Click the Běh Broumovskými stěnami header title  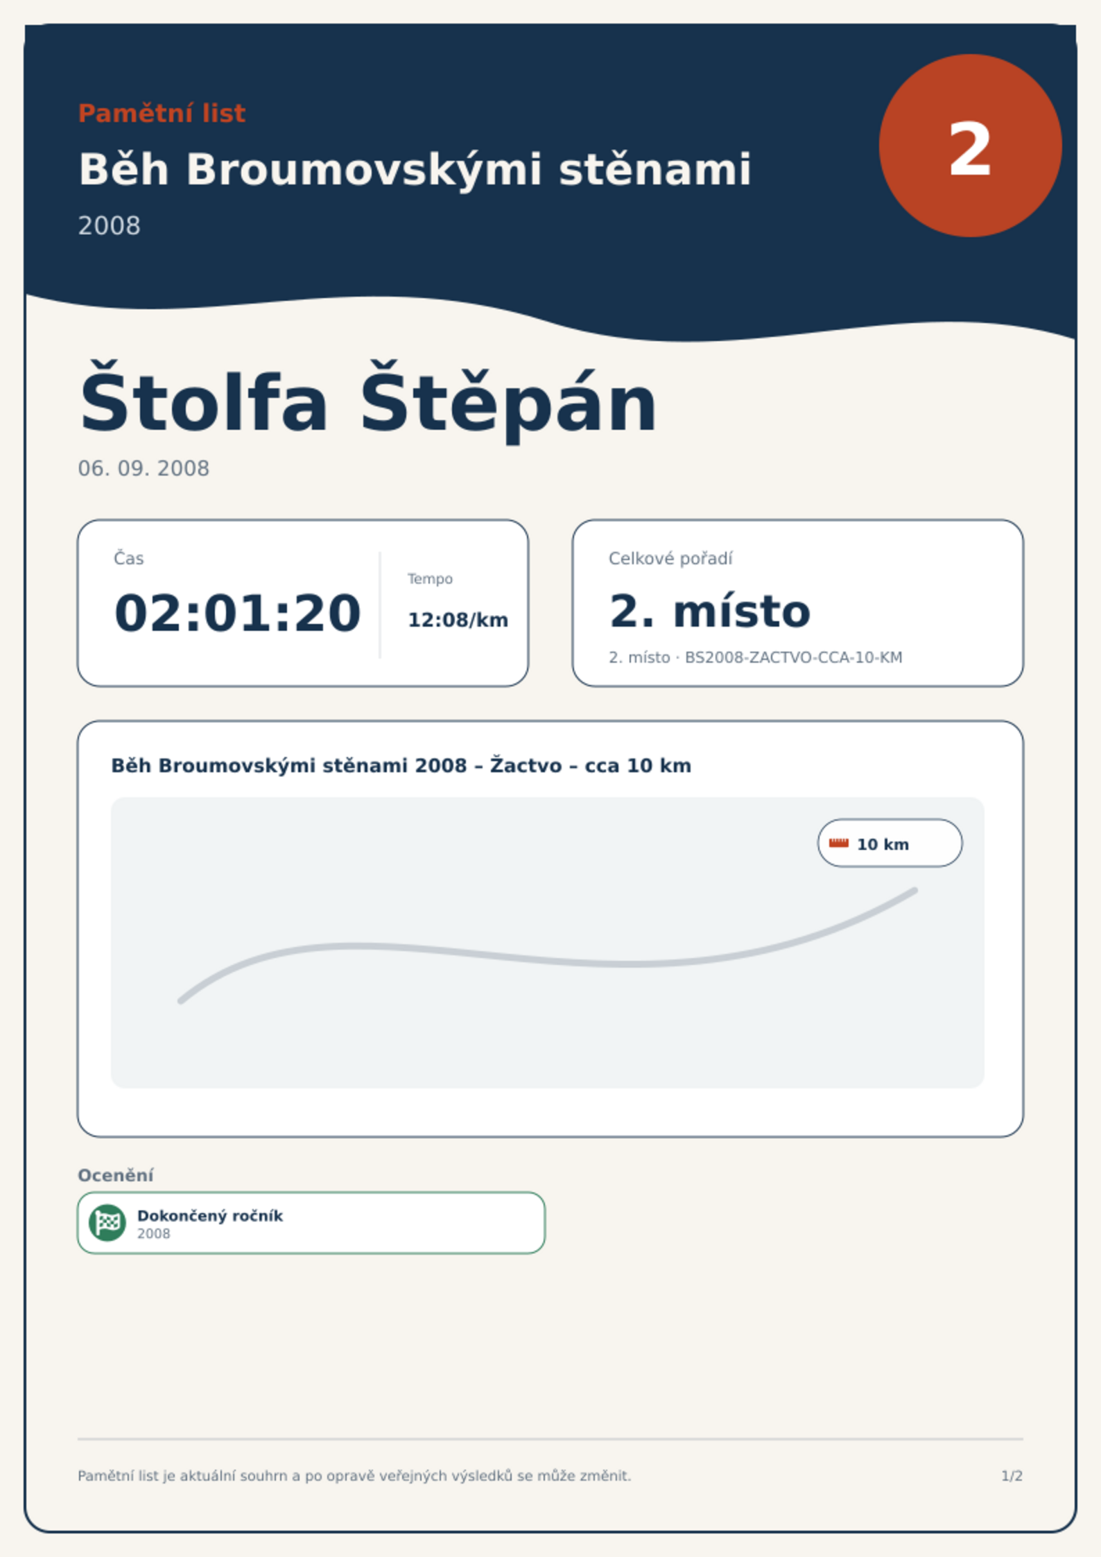(x=415, y=170)
